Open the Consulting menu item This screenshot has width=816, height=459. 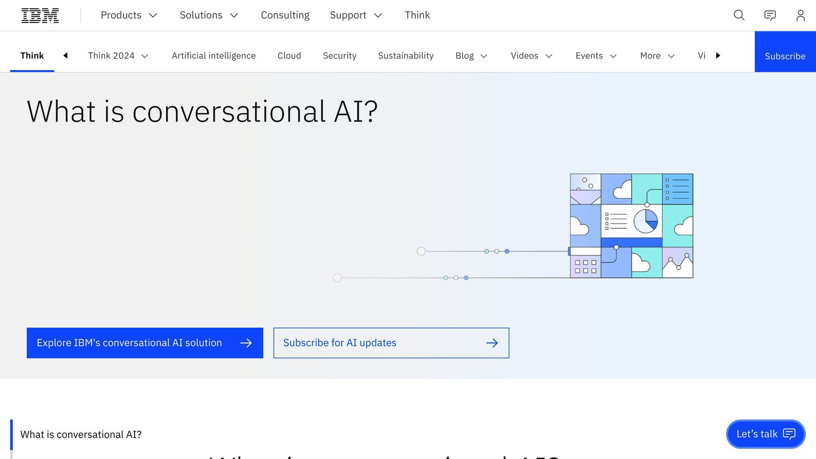[285, 15]
